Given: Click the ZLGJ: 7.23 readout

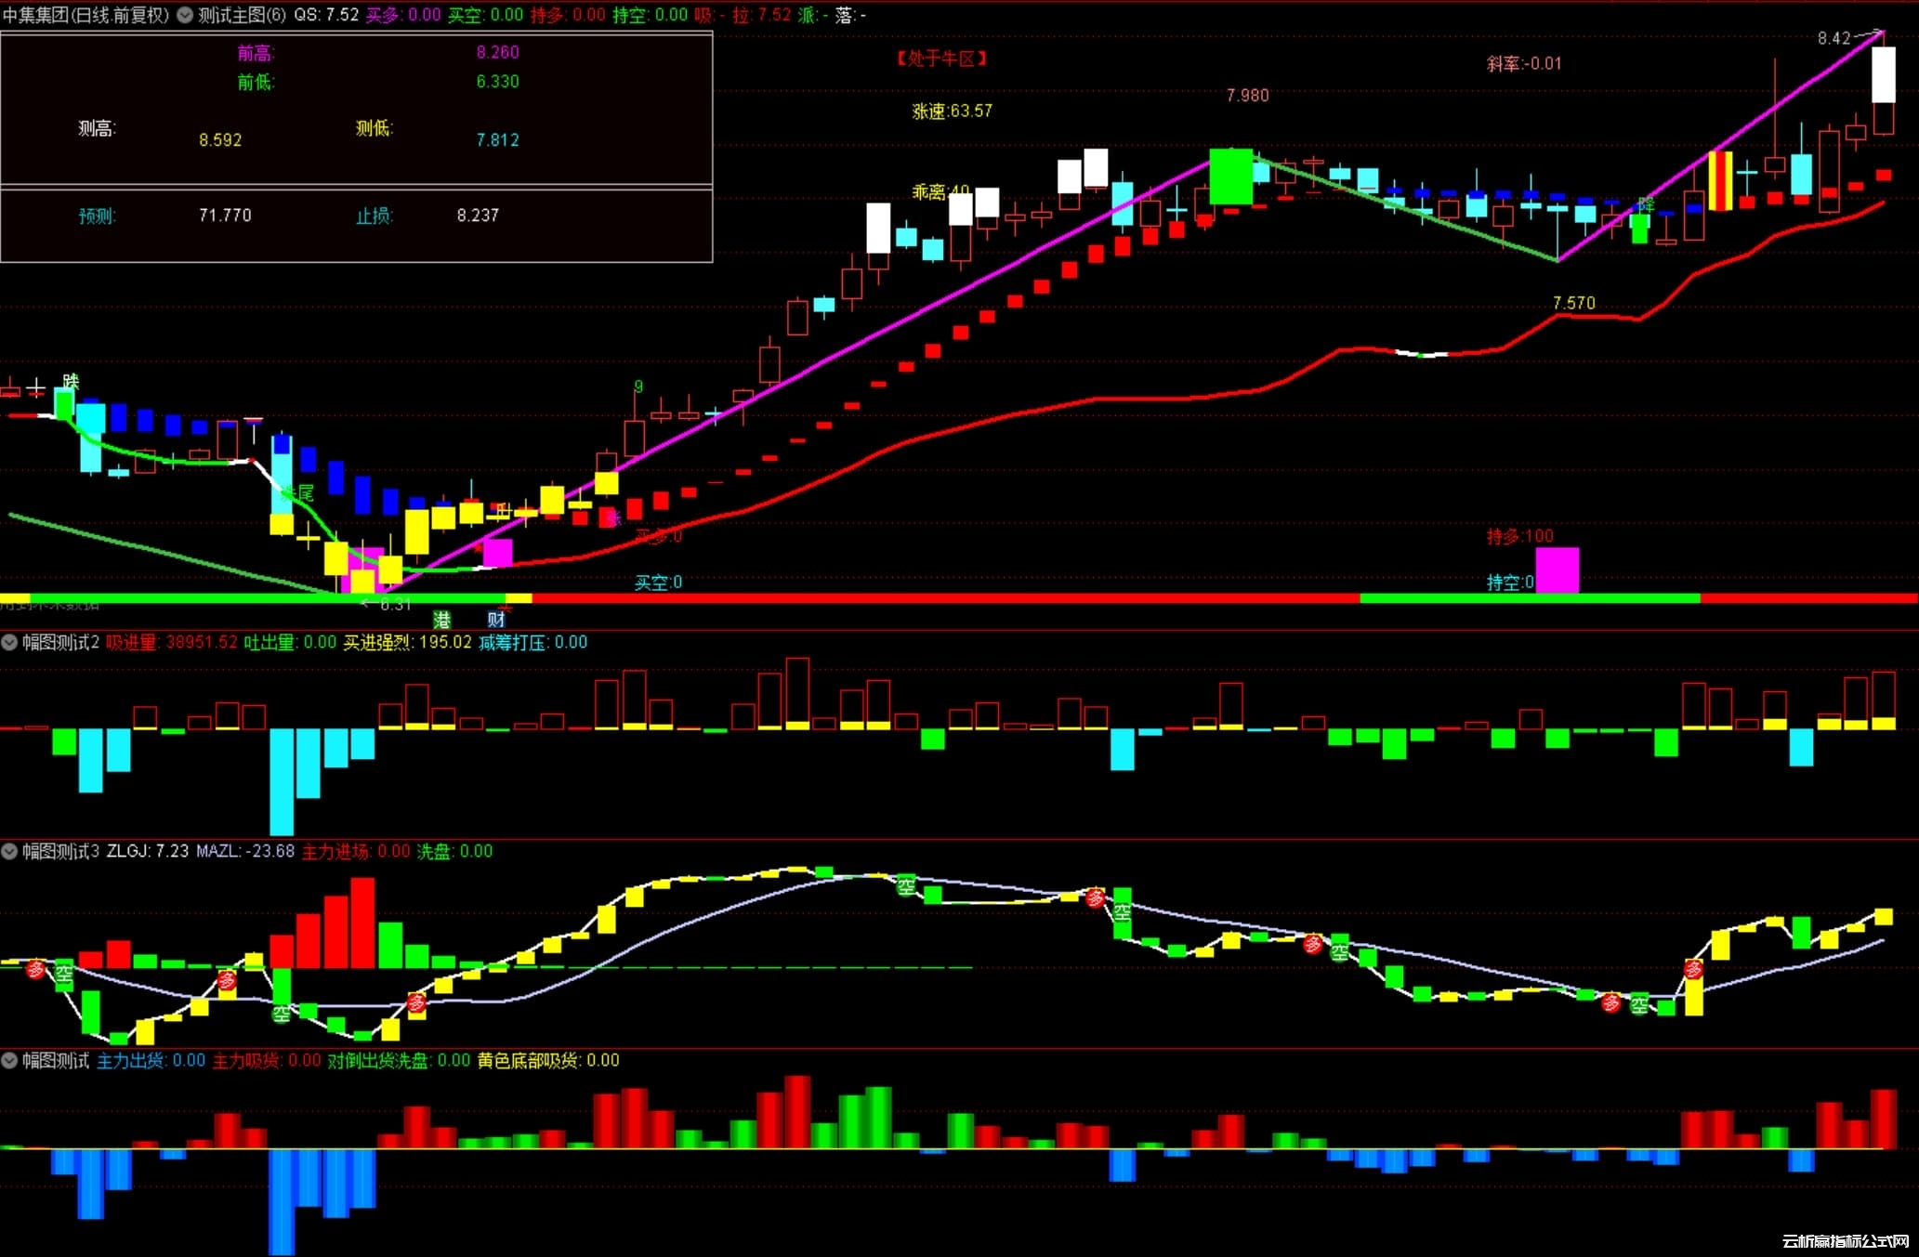Looking at the screenshot, I should [x=148, y=851].
